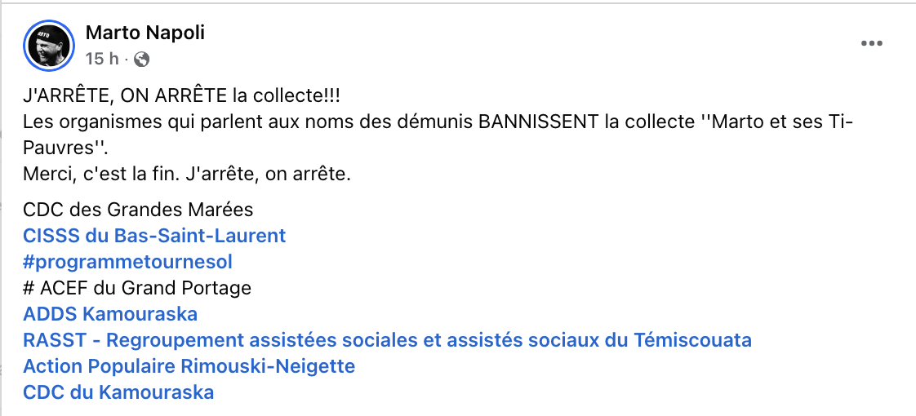Click the plain text CDC des Grandes Marées
This screenshot has width=916, height=416.
pyautogui.click(x=138, y=209)
